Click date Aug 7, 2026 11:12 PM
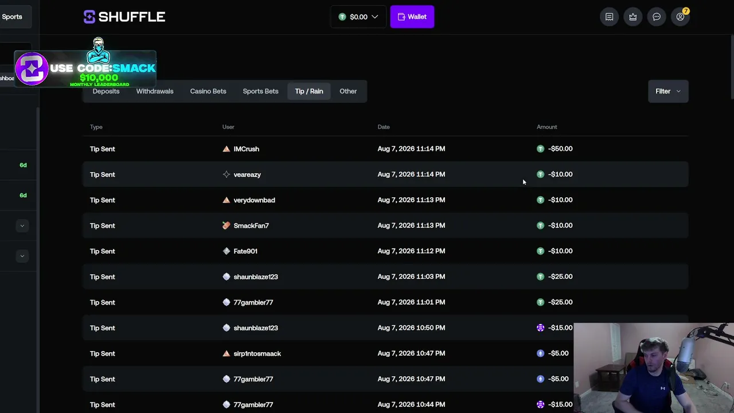Image resolution: width=734 pixels, height=413 pixels. [x=411, y=251]
